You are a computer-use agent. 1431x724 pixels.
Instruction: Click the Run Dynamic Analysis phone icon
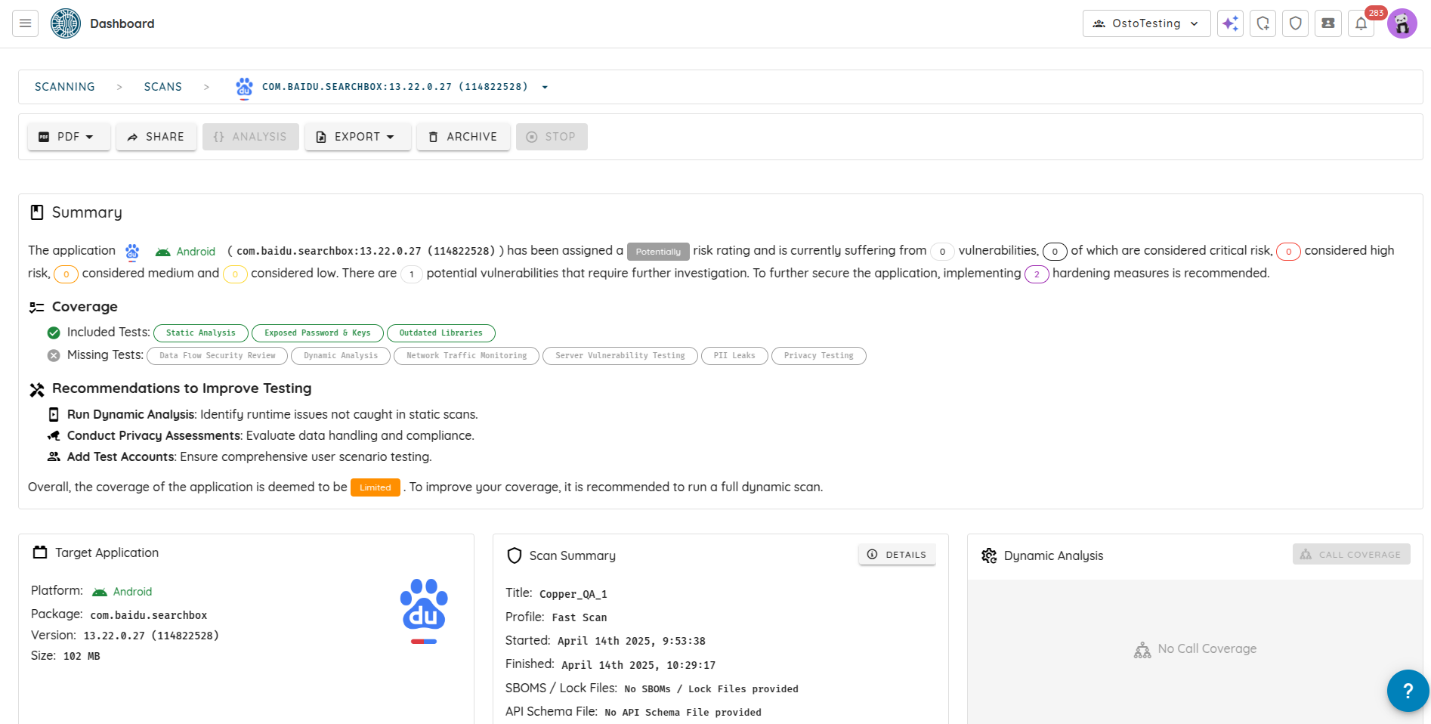tap(54, 415)
